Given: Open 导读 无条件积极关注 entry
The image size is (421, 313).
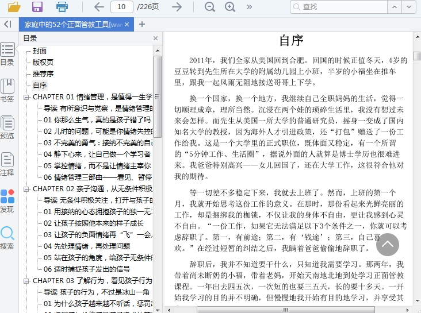Looking at the screenshot, I should tap(98, 200).
